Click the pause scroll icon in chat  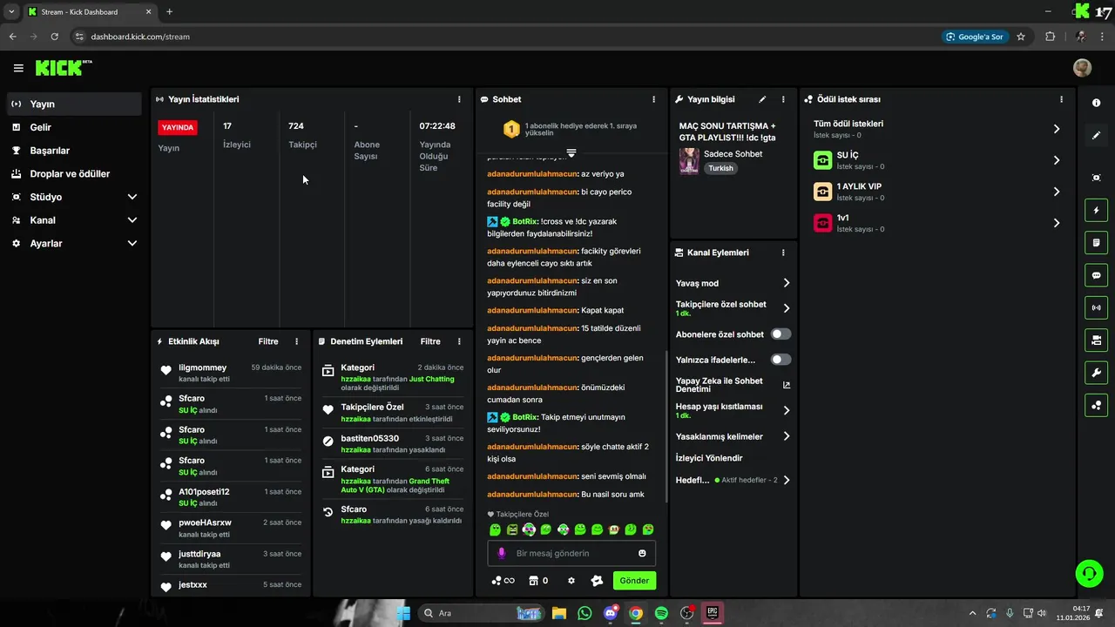[x=571, y=152]
